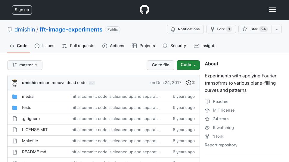Click the media folder icon
The width and height of the screenshot is (289, 162).
coord(15,97)
